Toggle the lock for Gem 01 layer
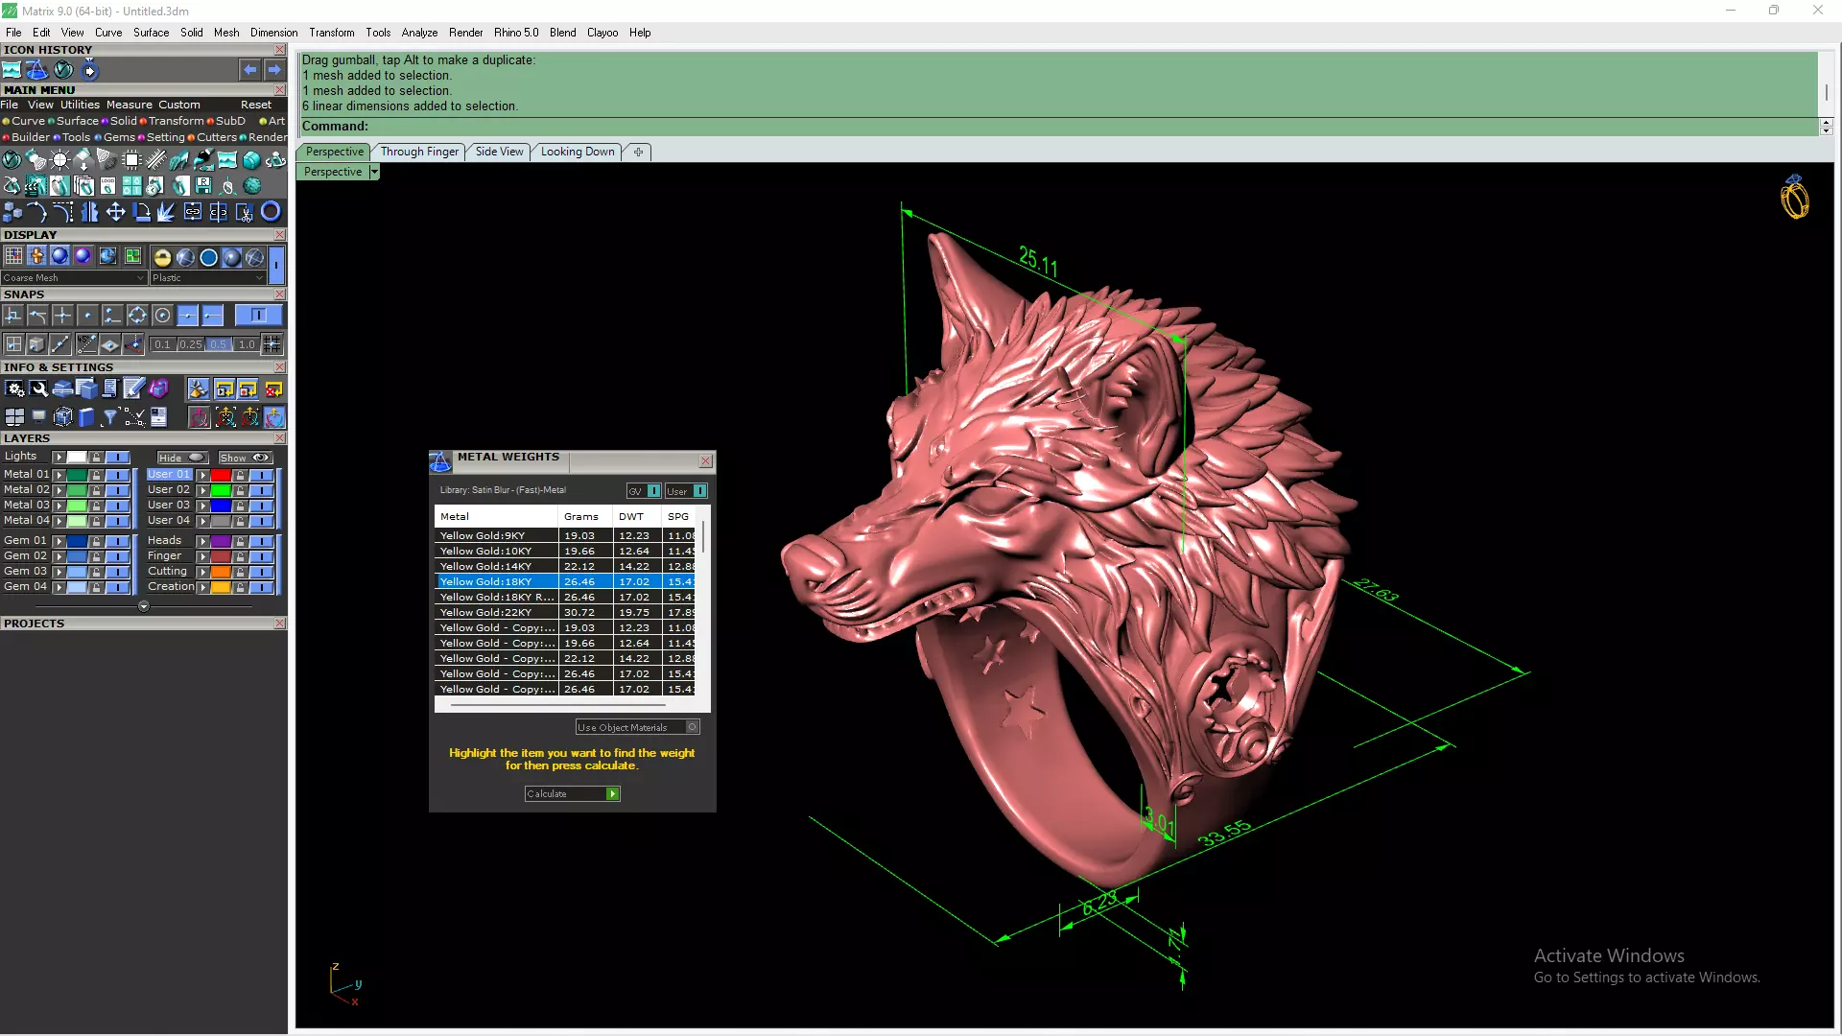 pos(96,541)
